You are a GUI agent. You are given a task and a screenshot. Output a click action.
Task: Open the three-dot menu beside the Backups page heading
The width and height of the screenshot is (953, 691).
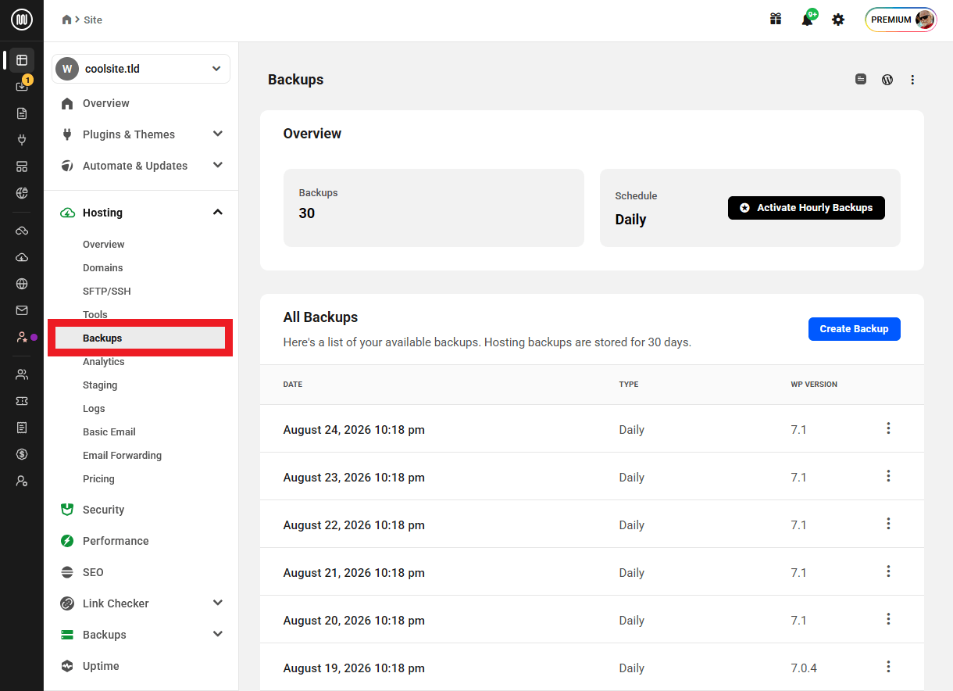(x=912, y=80)
